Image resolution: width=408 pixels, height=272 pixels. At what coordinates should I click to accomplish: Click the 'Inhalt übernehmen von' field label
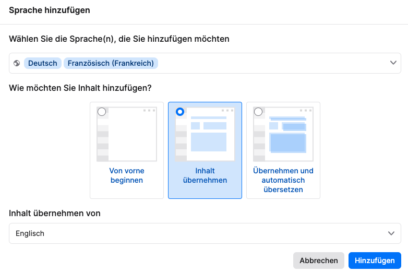tap(55, 213)
